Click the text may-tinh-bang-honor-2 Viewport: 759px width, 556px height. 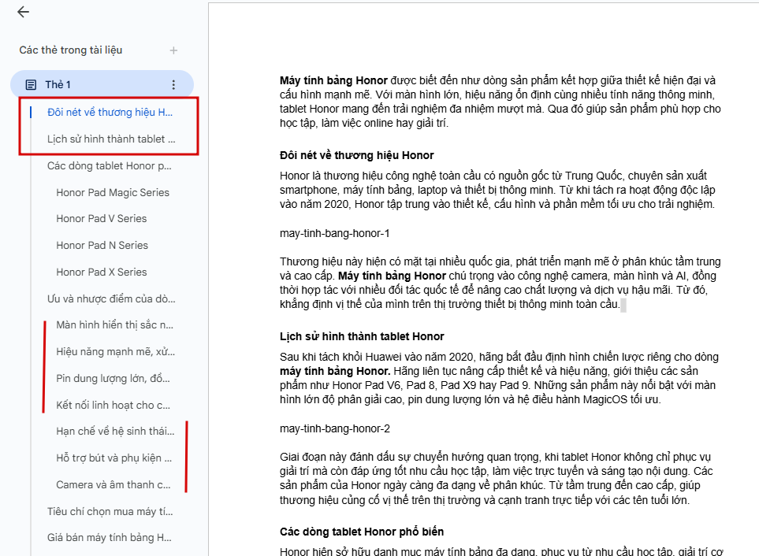(x=334, y=429)
